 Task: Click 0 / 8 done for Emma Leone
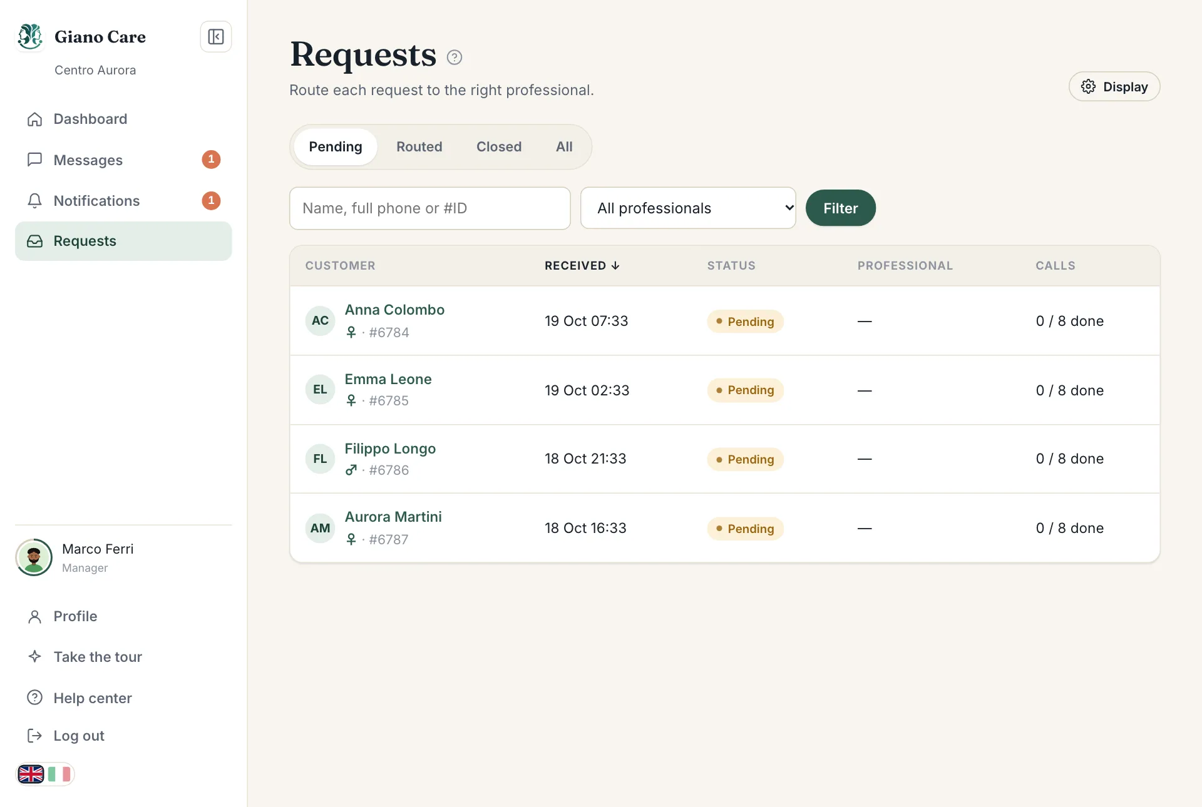pos(1069,390)
